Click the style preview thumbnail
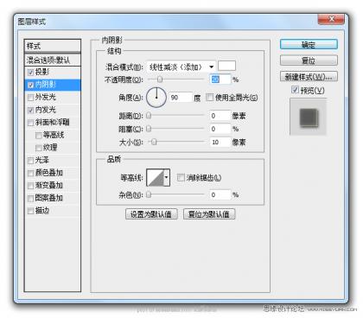The image size is (363, 318). point(309,117)
